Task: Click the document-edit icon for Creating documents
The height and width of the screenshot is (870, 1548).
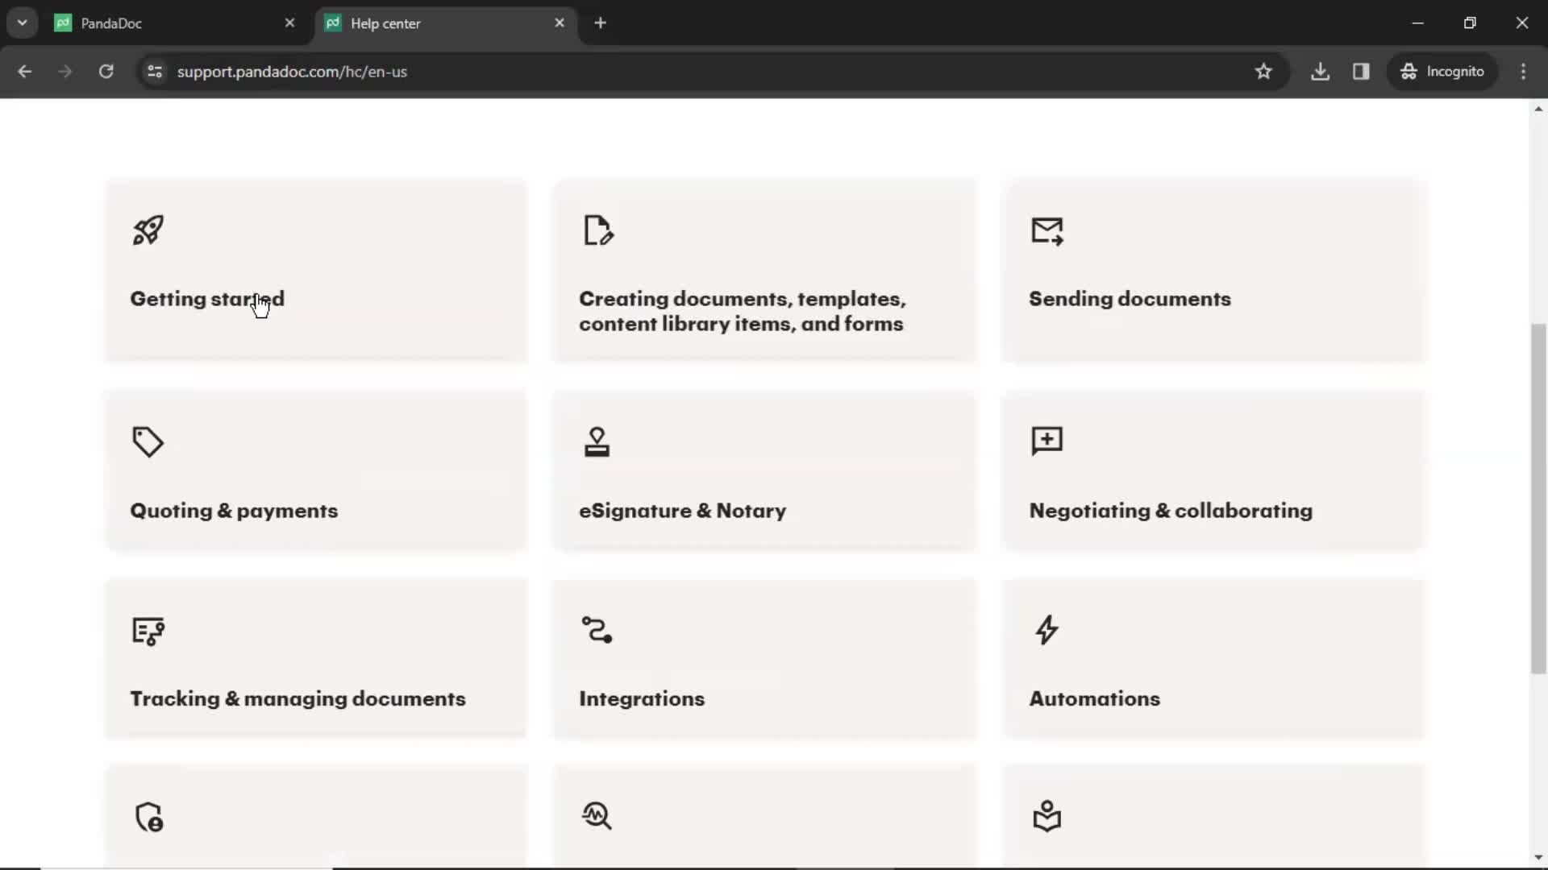Action: (x=598, y=230)
